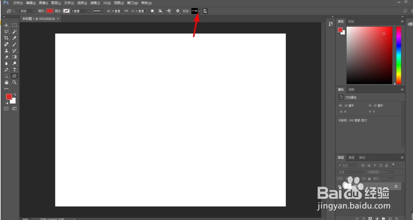Open the Edit Toolbar three-dots button
The image size is (413, 220).
tap(6, 89)
